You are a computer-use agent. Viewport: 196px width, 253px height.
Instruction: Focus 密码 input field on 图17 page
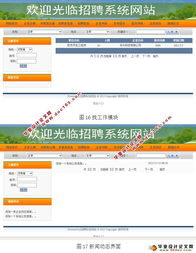click(x=27, y=185)
